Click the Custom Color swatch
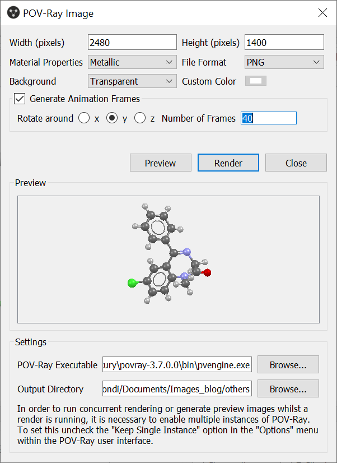 pos(258,81)
